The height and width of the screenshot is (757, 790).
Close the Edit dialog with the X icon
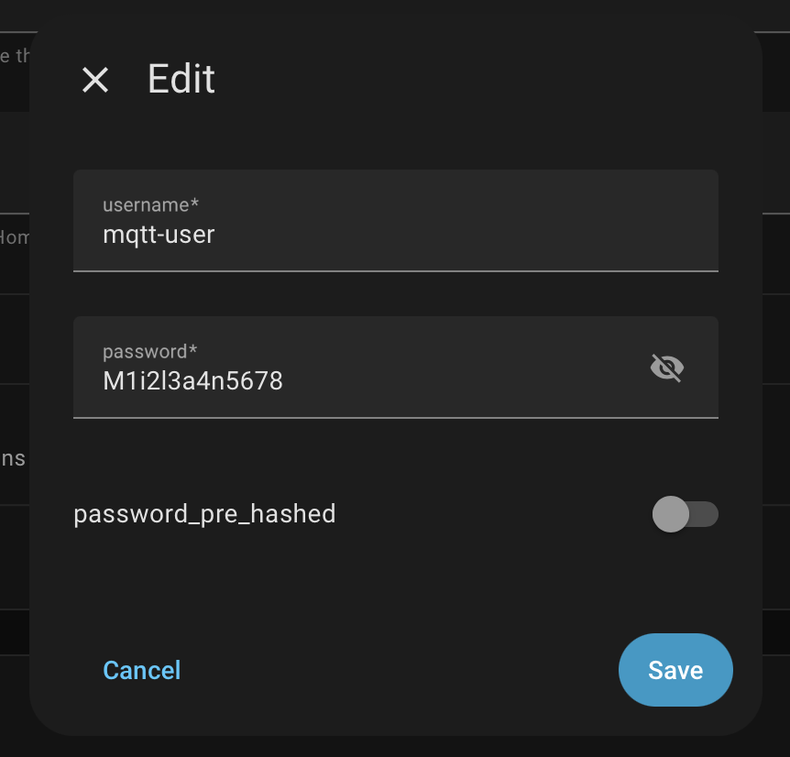coord(95,80)
